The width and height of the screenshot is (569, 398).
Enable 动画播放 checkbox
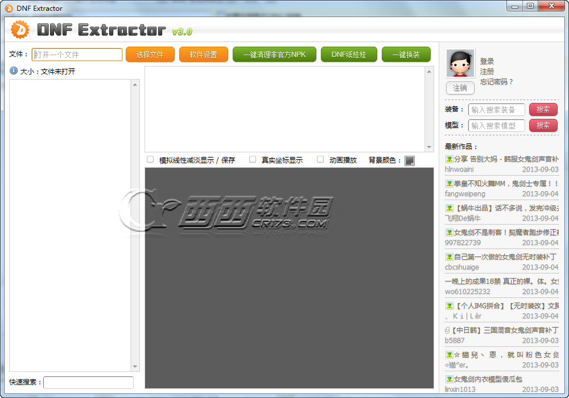coord(320,160)
